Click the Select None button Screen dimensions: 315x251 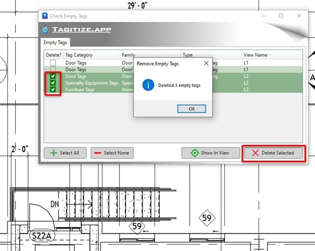coord(112,153)
